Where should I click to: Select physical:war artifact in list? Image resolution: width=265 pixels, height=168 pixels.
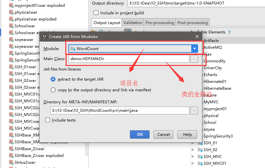(x=26, y=12)
